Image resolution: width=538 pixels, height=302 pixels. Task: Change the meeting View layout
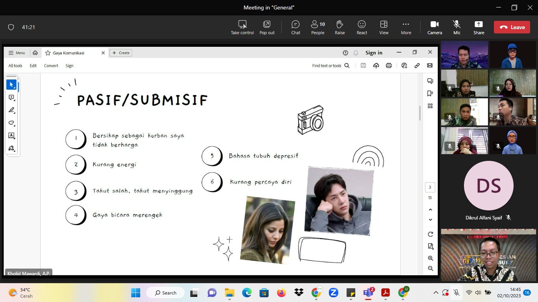[x=384, y=27]
